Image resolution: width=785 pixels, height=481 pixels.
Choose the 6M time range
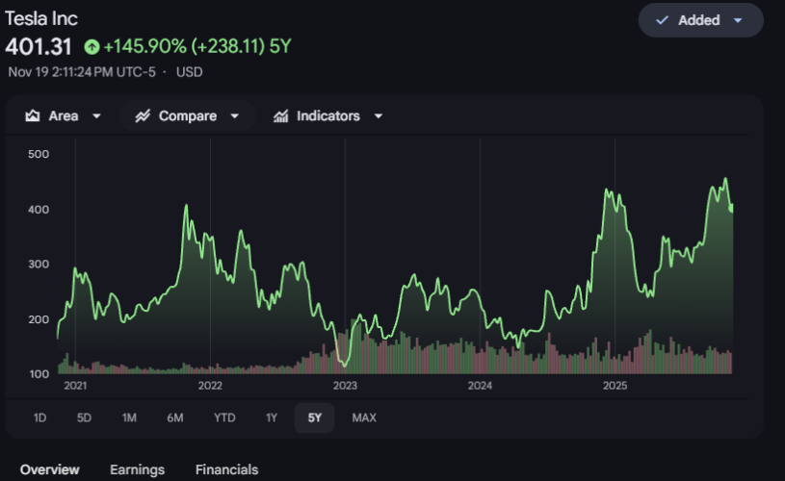[174, 418]
